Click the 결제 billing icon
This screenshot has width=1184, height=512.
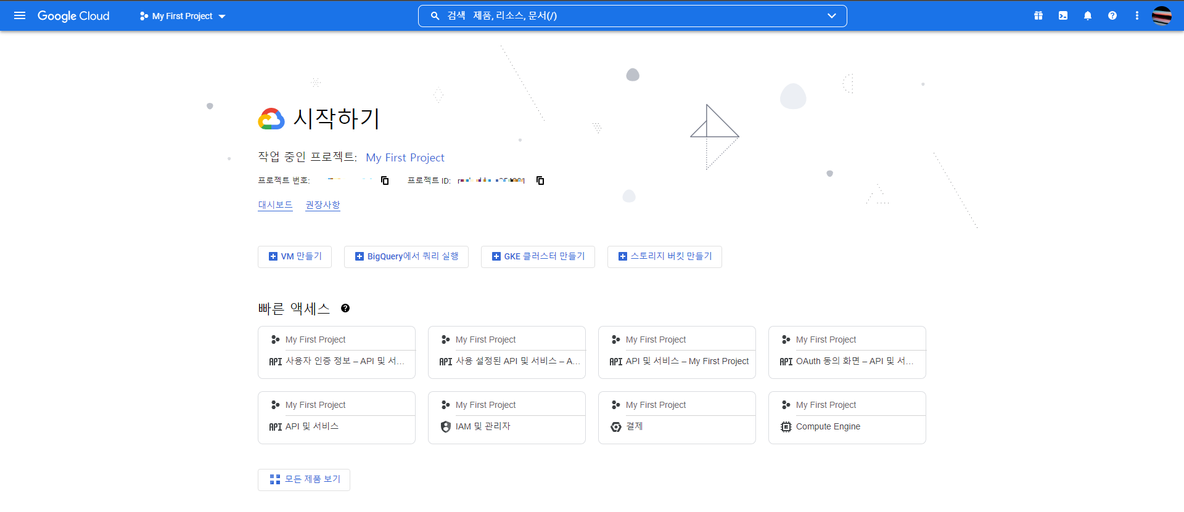(616, 426)
